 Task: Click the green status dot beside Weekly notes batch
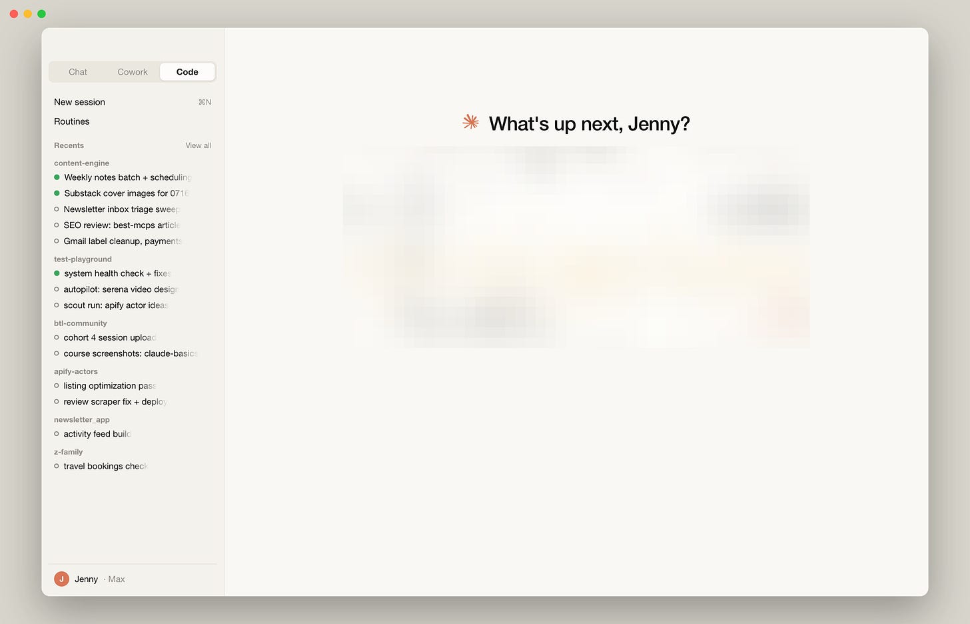point(57,177)
